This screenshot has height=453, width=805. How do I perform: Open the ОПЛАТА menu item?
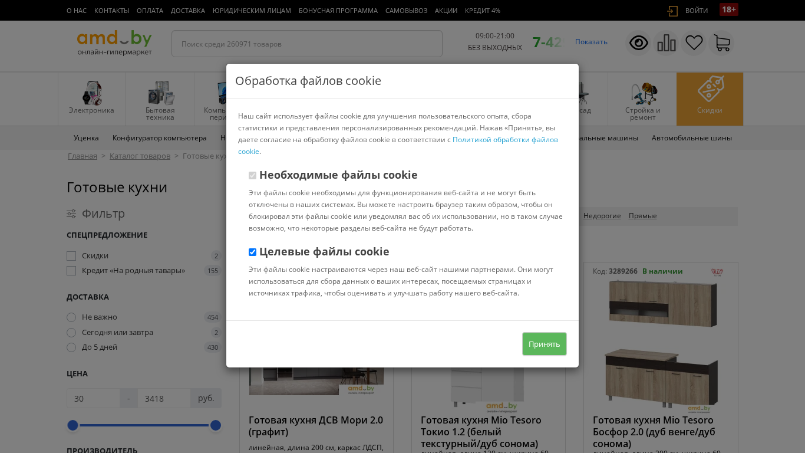tap(150, 11)
